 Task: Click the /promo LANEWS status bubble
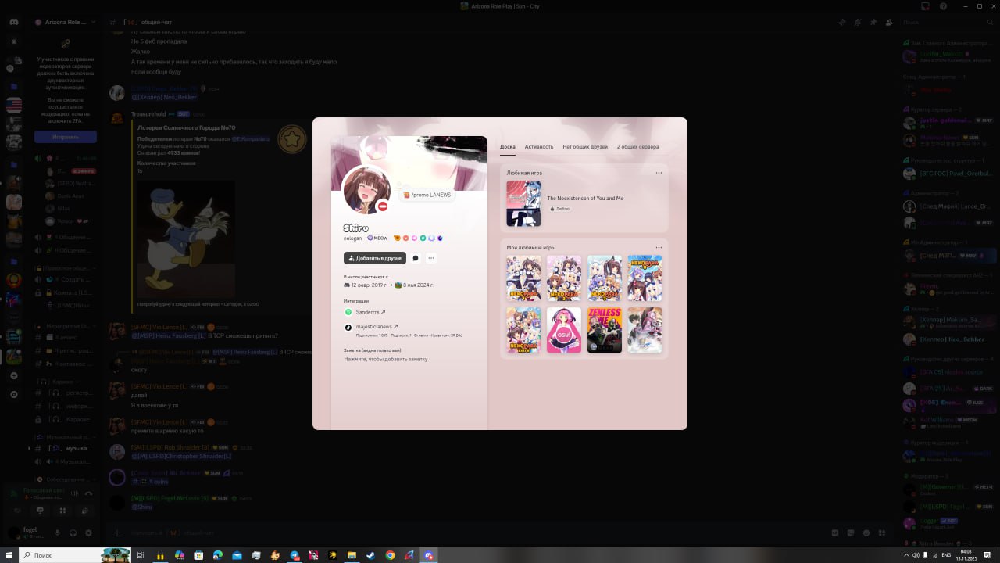click(x=427, y=195)
